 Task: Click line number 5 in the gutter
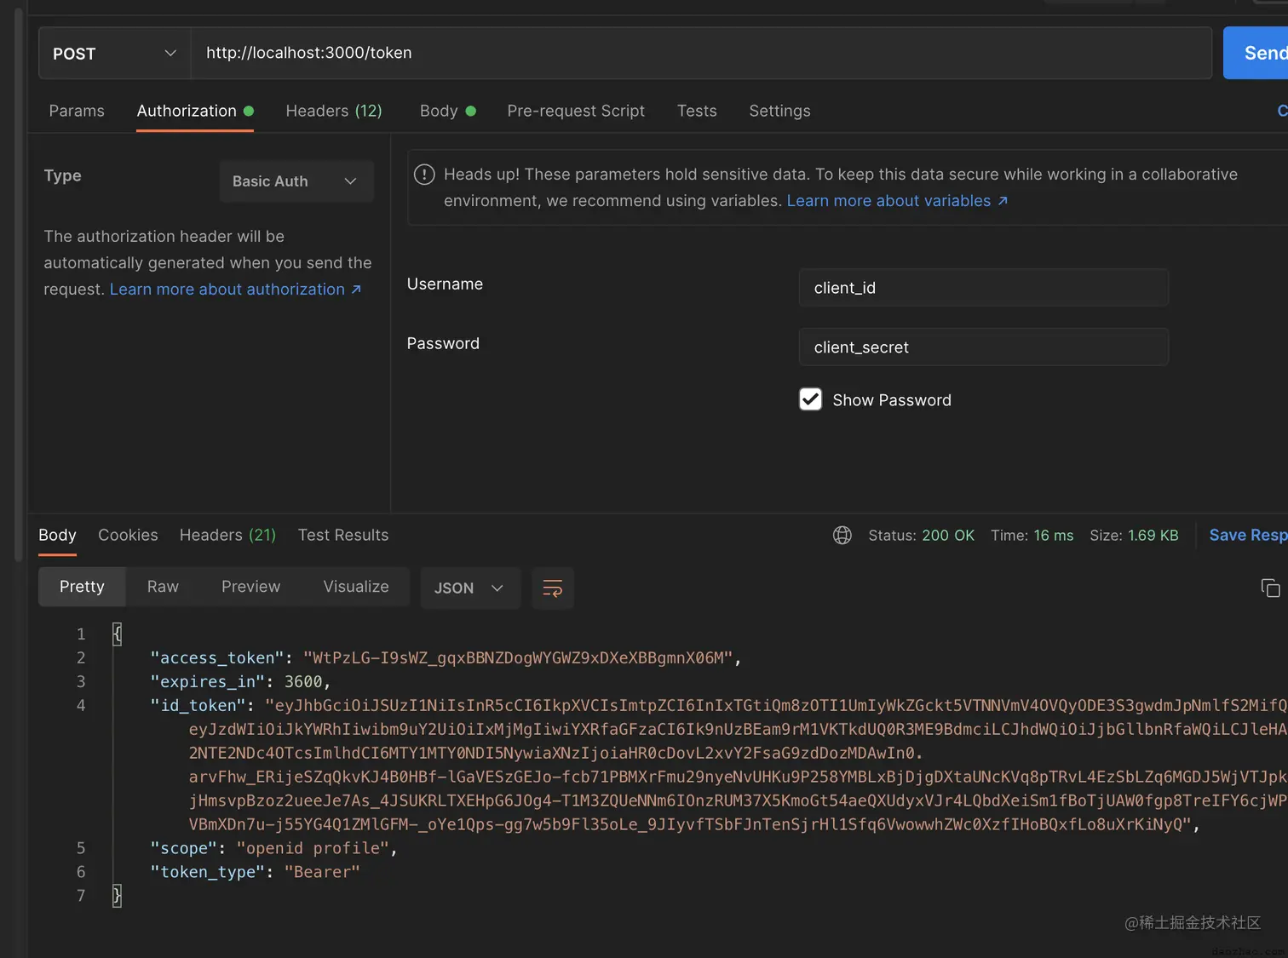(81, 848)
